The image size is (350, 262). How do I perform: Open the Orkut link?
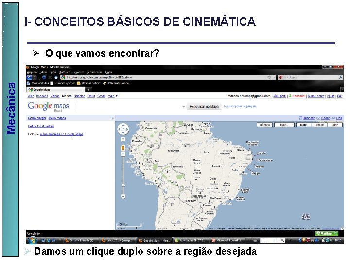91,96
